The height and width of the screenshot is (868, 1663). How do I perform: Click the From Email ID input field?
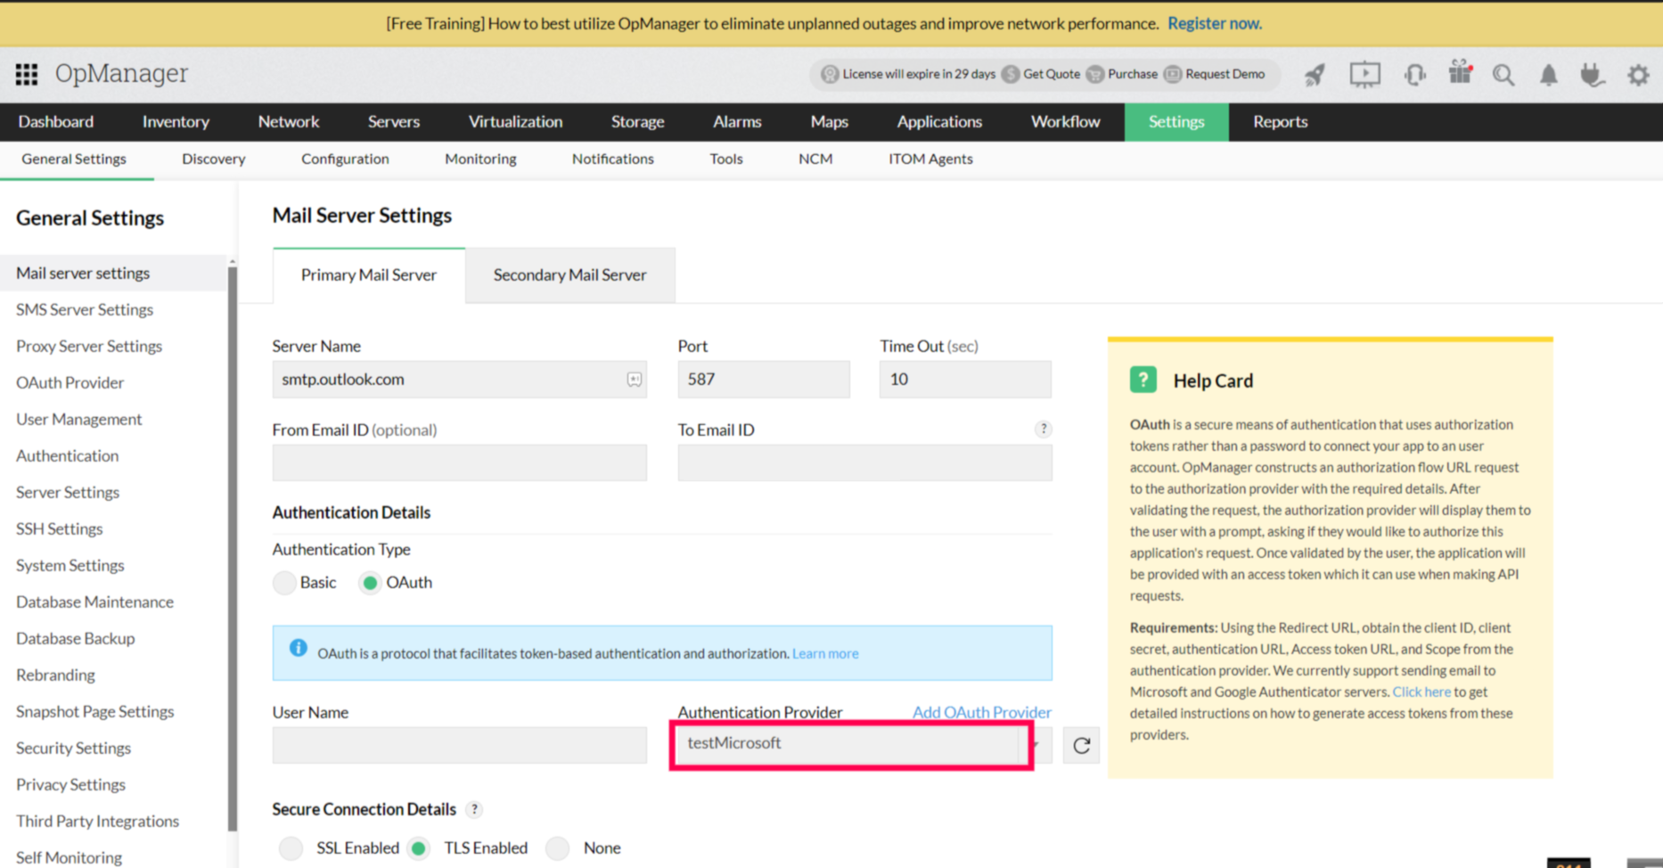pos(460,463)
